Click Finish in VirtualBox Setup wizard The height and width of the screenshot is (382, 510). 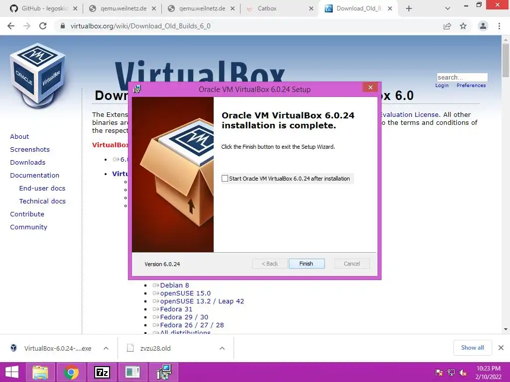pyautogui.click(x=306, y=264)
